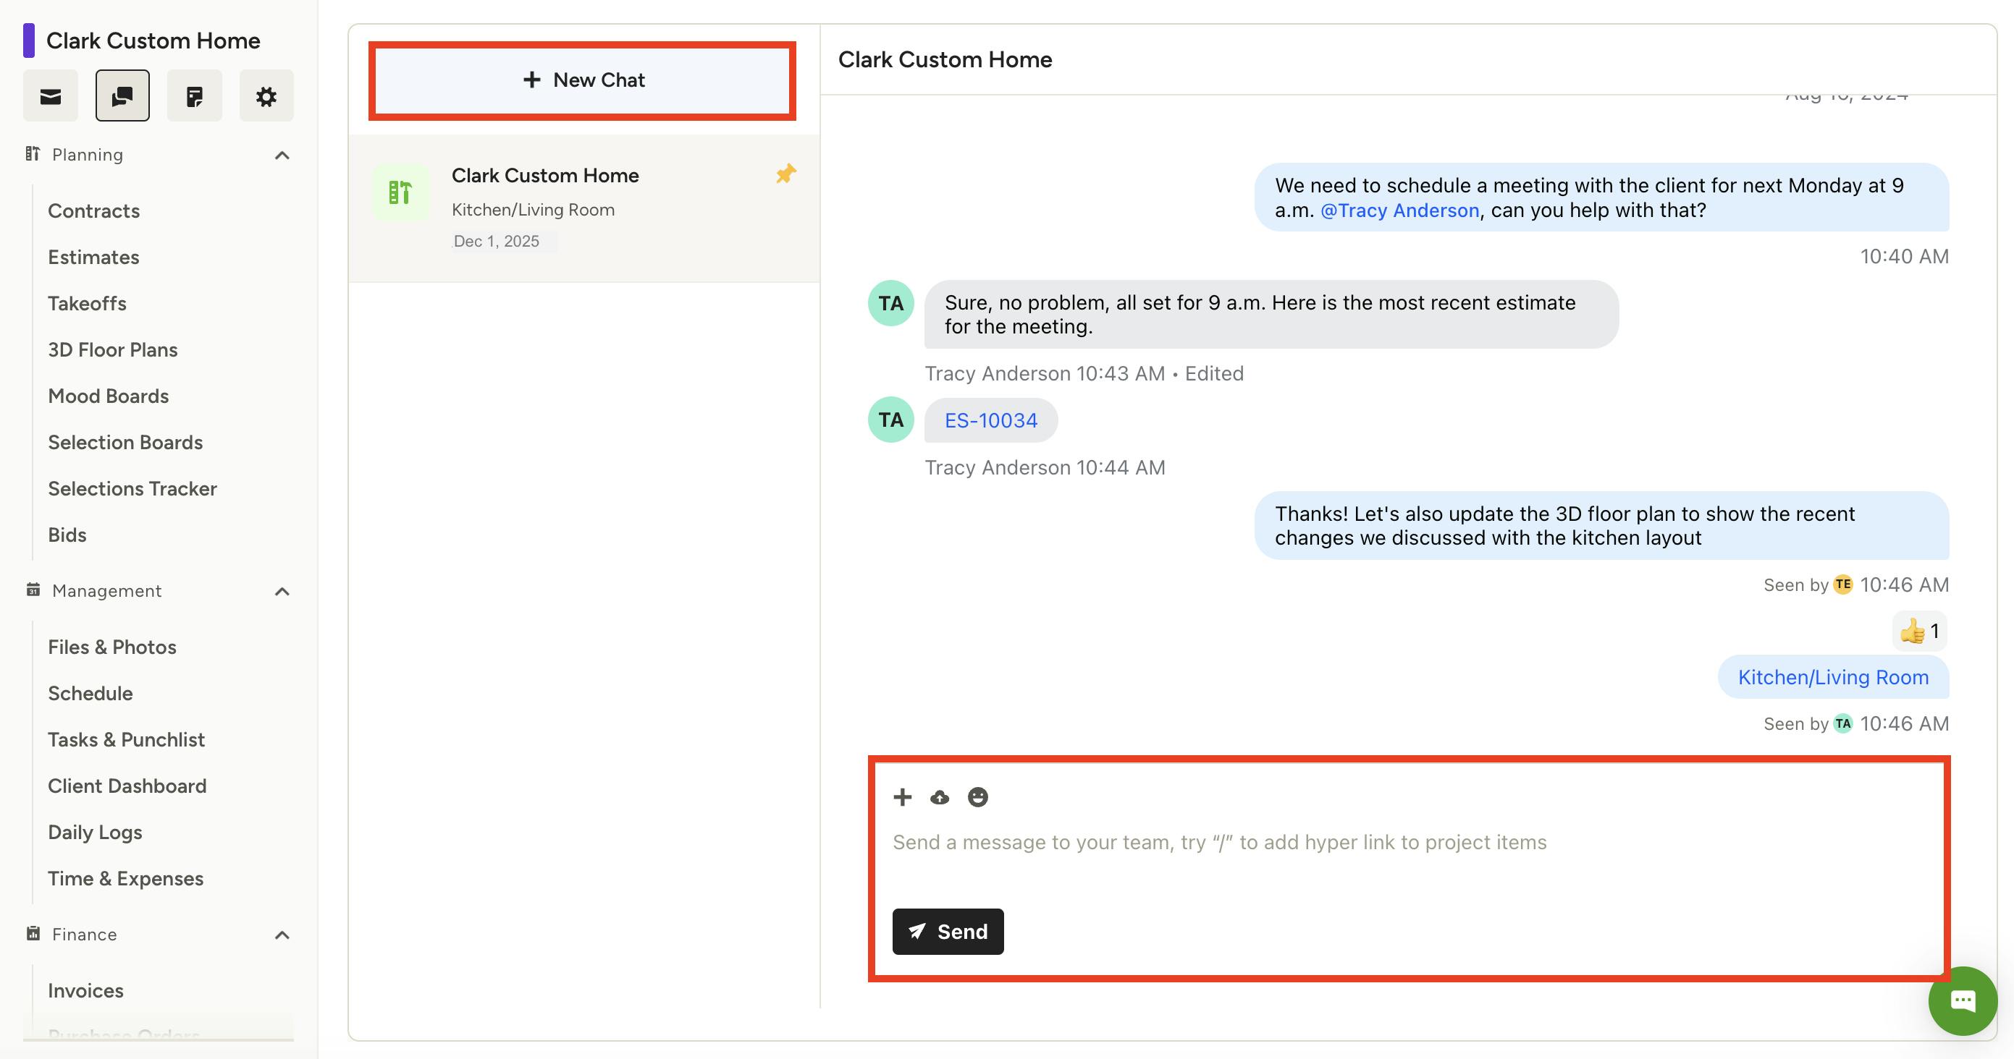
Task: Open the emoji picker smiley icon
Action: (977, 796)
